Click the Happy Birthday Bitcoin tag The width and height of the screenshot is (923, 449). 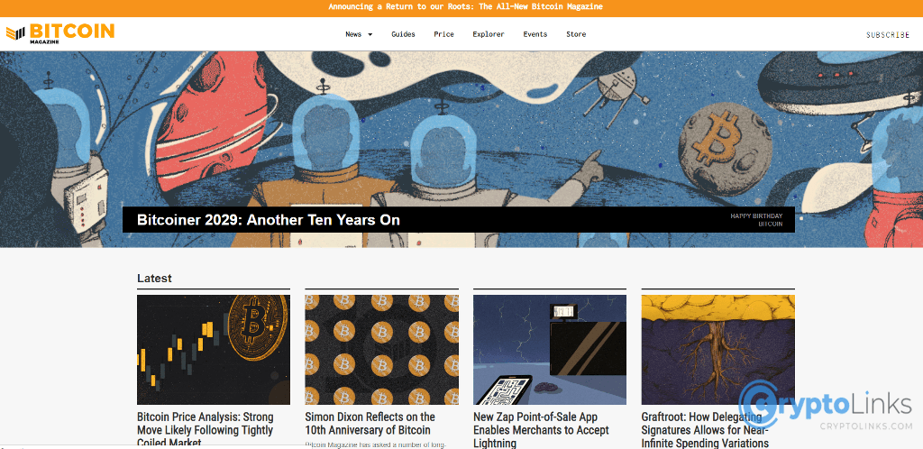pos(756,220)
